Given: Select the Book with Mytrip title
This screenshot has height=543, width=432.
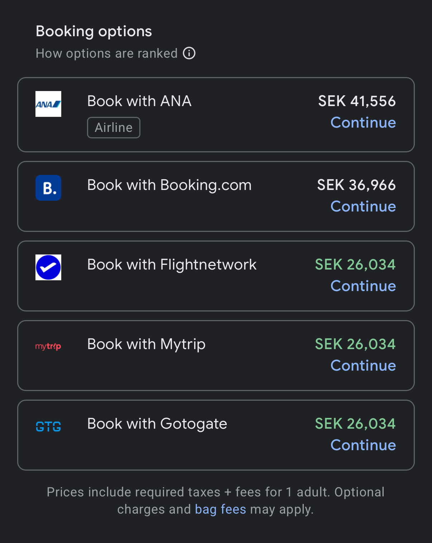Looking at the screenshot, I should click(146, 344).
